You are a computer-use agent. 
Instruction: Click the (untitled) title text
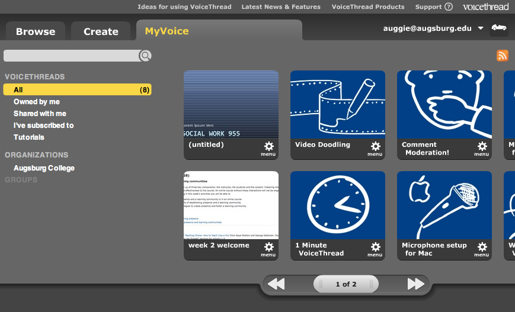tap(206, 144)
